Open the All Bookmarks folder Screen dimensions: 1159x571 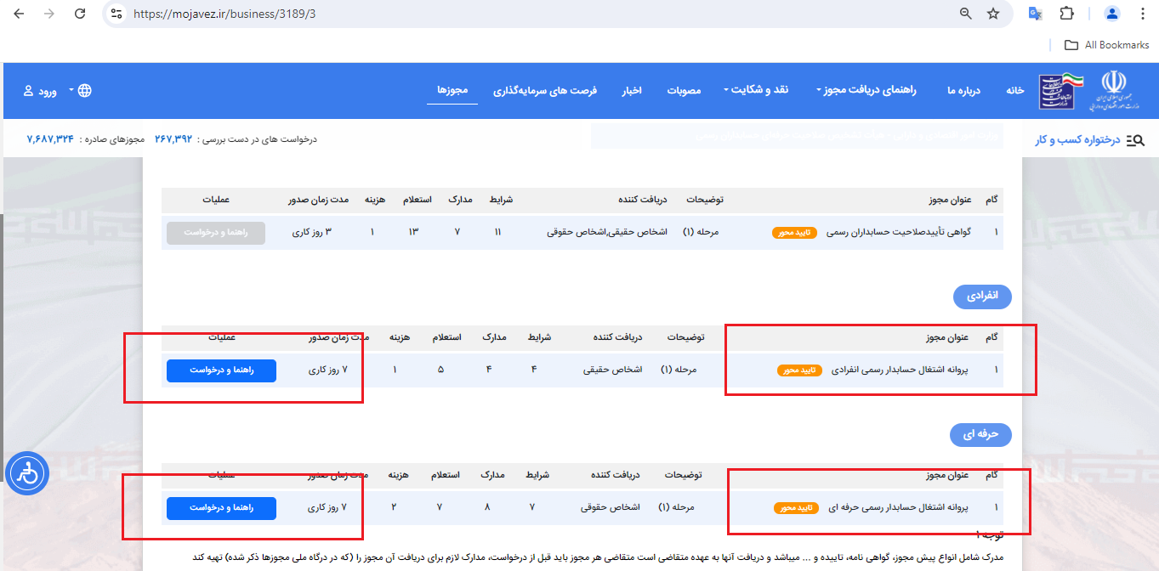(x=1107, y=45)
